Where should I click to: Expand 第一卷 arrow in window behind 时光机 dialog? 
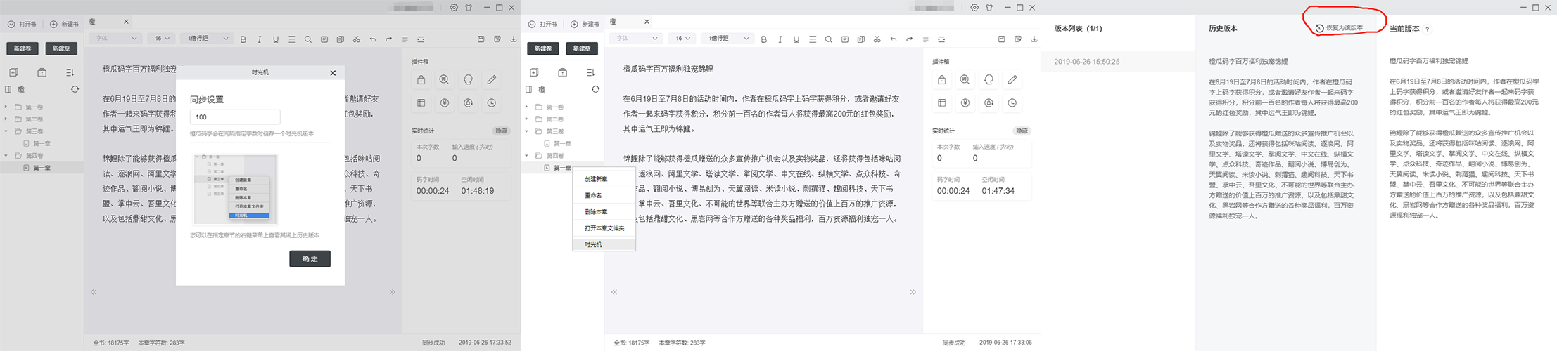(x=6, y=107)
